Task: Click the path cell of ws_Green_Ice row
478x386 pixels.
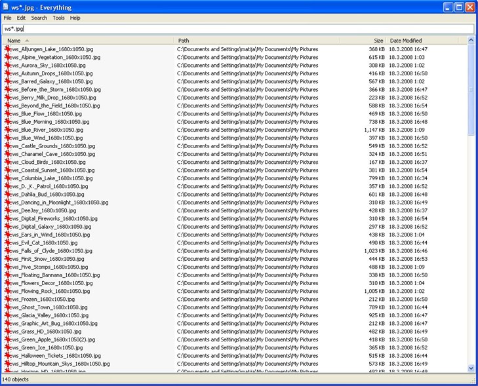Action: 248,348
